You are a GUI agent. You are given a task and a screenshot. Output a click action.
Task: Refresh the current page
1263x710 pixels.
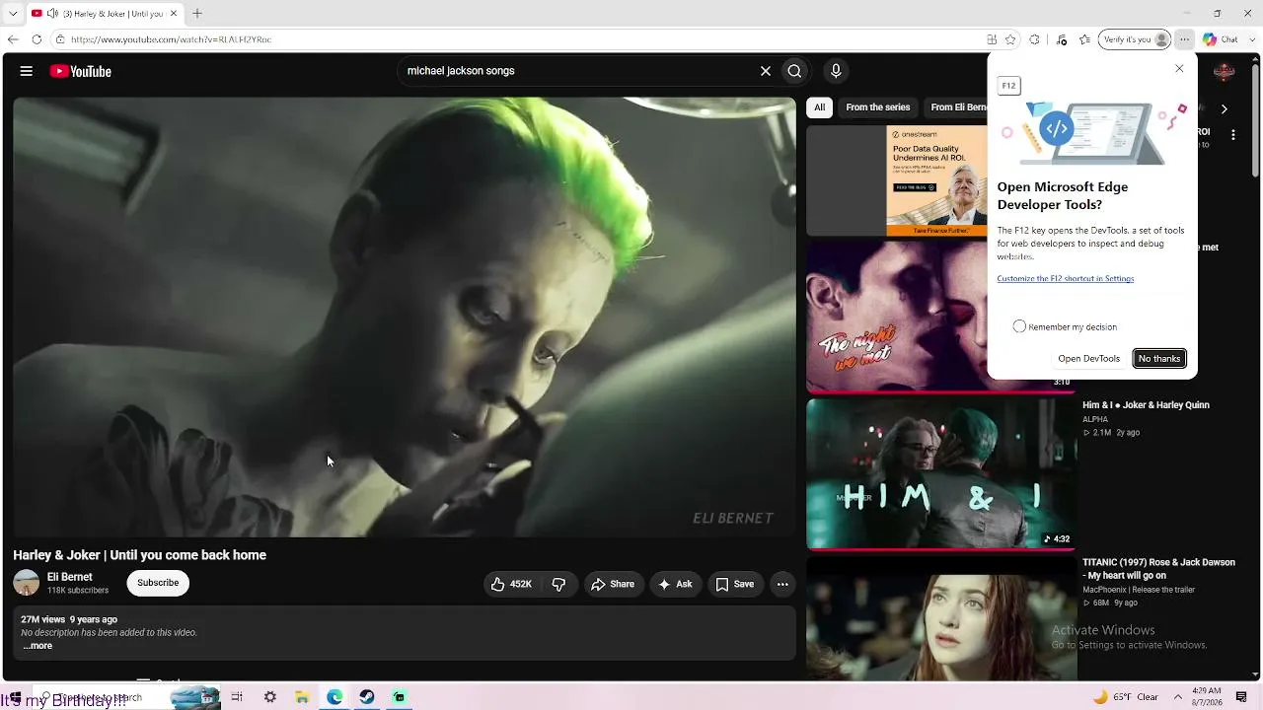coord(37,39)
